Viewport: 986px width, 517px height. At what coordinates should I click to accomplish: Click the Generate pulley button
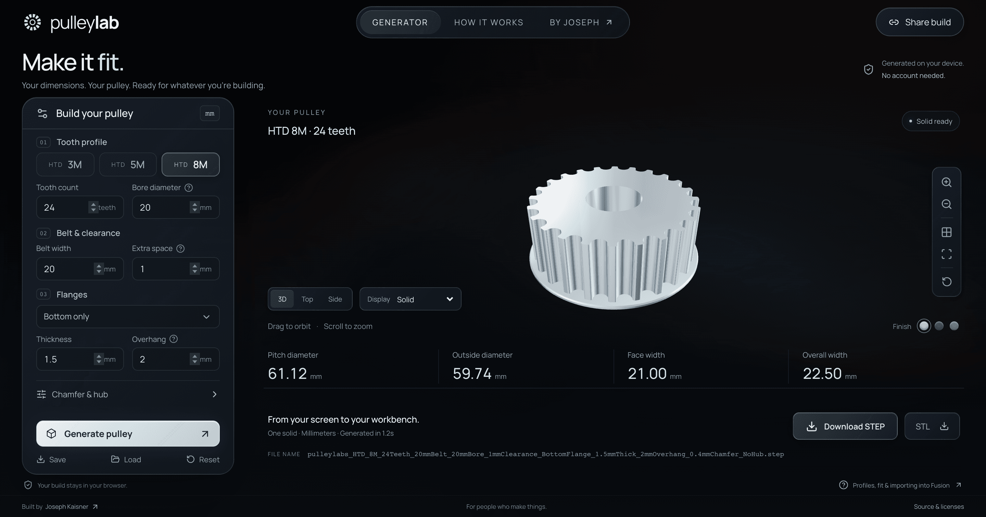128,434
